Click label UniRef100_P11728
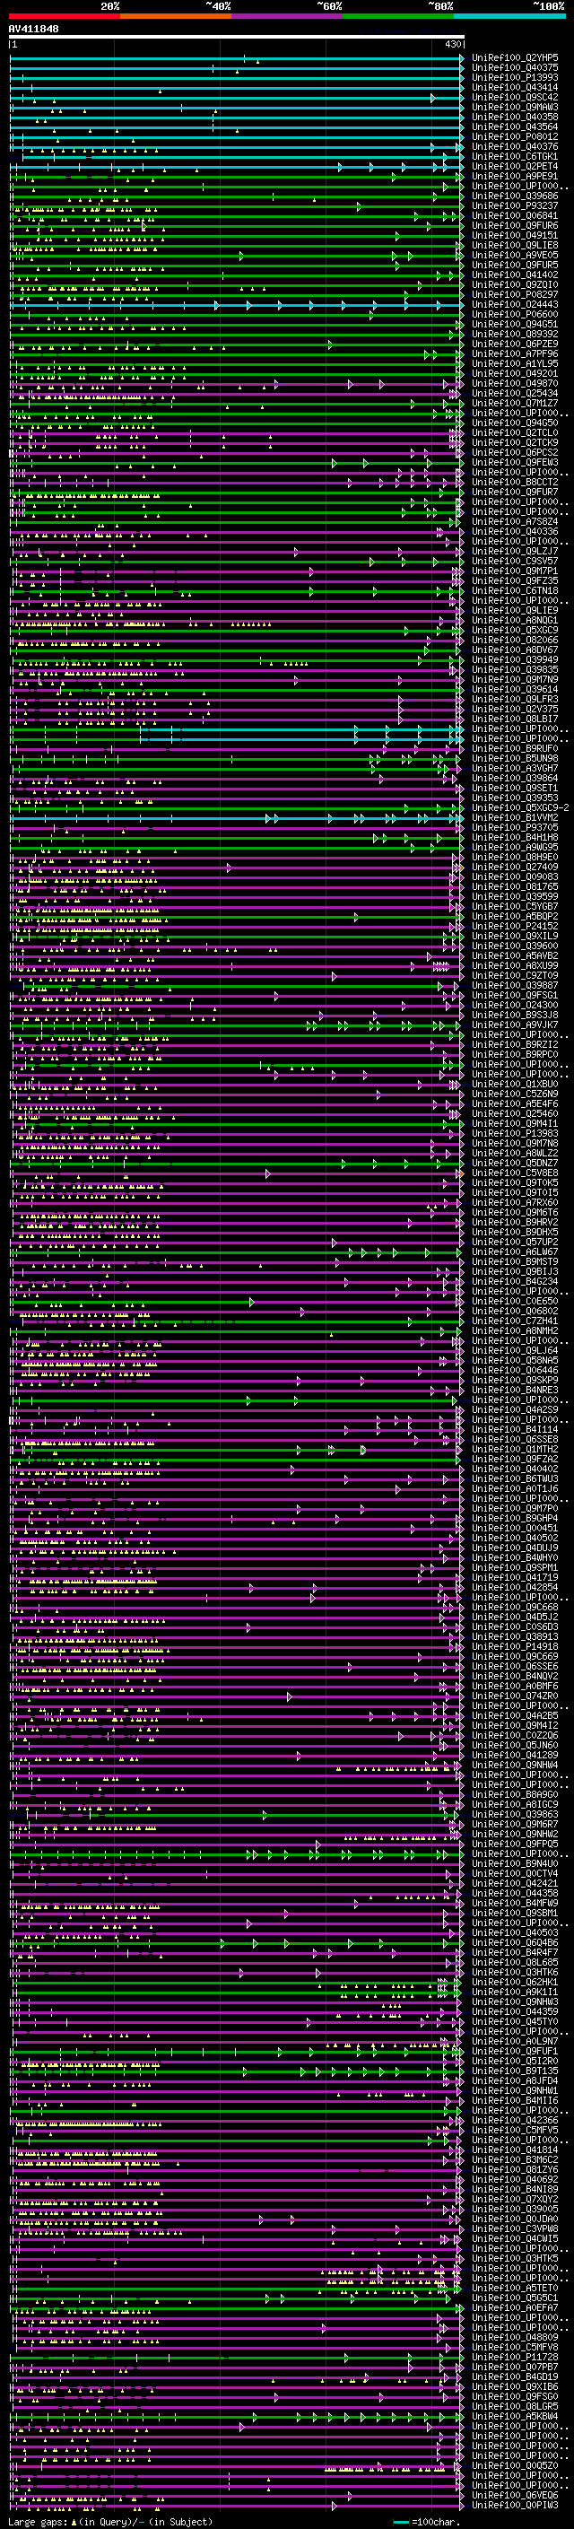Screen dimensions: 574x2529 pyautogui.click(x=515, y=2356)
